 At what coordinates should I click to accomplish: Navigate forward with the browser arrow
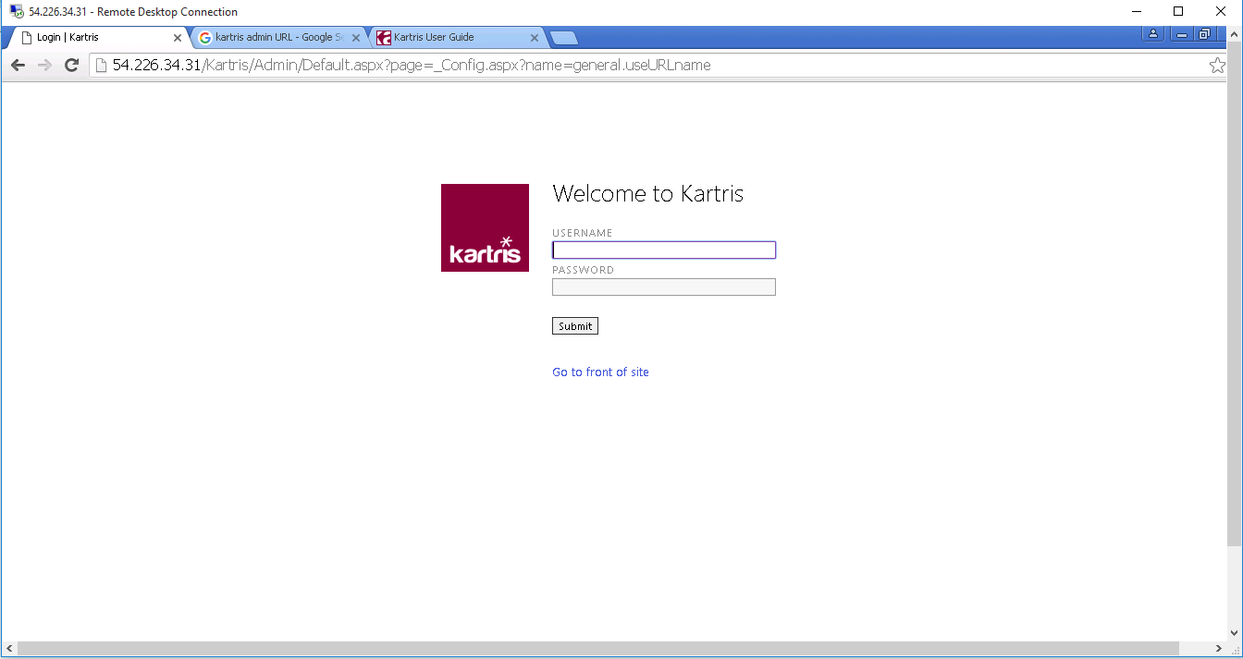pos(44,65)
